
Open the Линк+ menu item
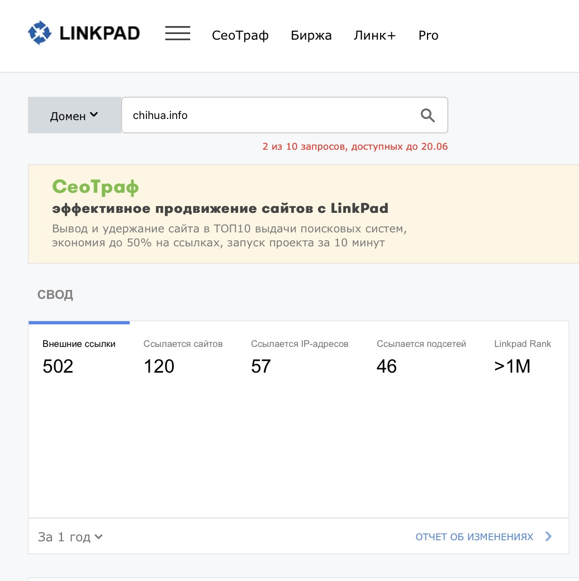[x=375, y=35]
